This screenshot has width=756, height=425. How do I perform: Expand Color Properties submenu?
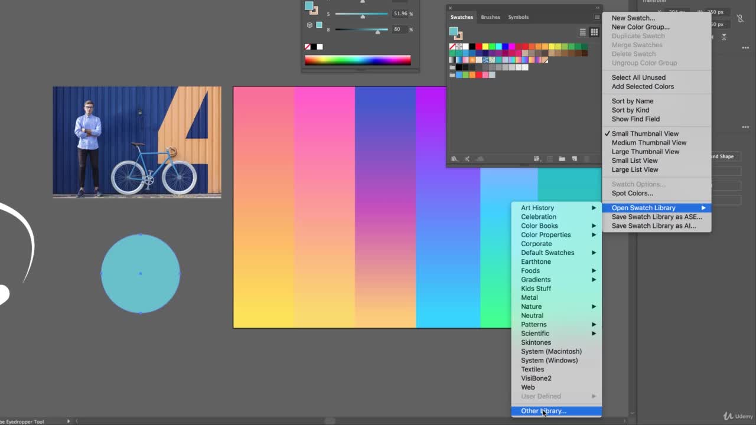click(556, 235)
